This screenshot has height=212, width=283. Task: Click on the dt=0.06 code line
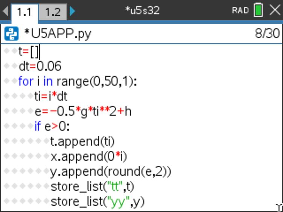40,66
